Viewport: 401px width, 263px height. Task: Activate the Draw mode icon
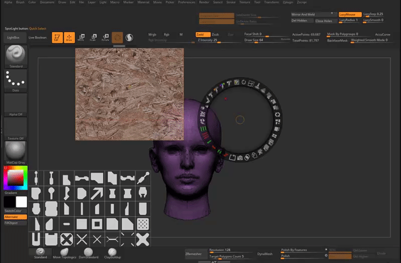coord(69,37)
